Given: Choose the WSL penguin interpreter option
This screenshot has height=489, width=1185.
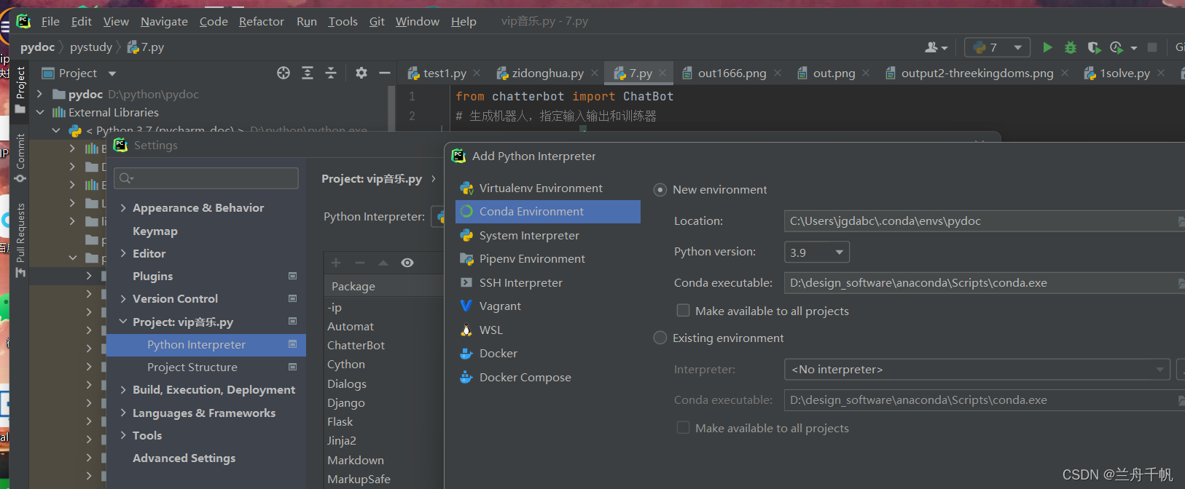Looking at the screenshot, I should [490, 330].
